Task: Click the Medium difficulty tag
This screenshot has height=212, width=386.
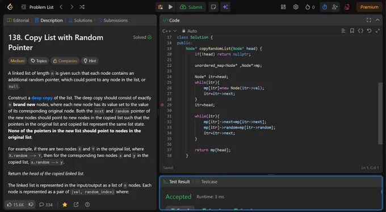Action: coord(18,61)
